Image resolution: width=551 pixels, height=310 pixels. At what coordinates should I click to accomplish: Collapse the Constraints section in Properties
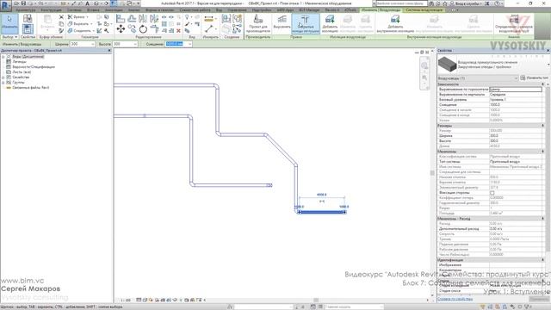coord(543,84)
